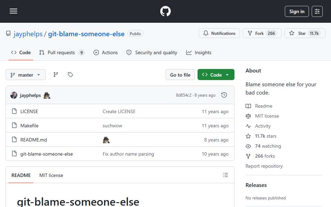Image resolution: width=331 pixels, height=207 pixels.
Task: Open Security and quality tab
Action: tap(152, 52)
